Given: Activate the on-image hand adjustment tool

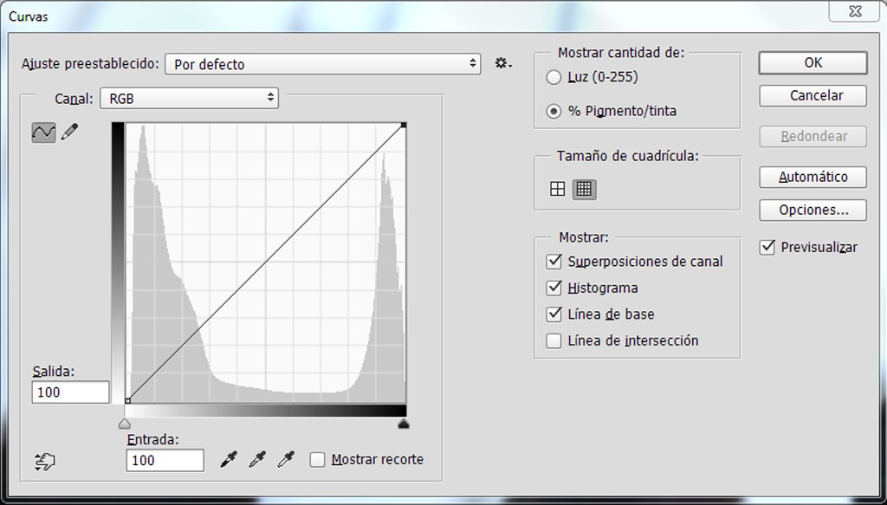Looking at the screenshot, I should click(x=45, y=461).
